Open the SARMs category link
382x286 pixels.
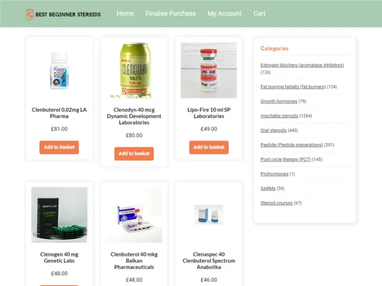click(268, 189)
